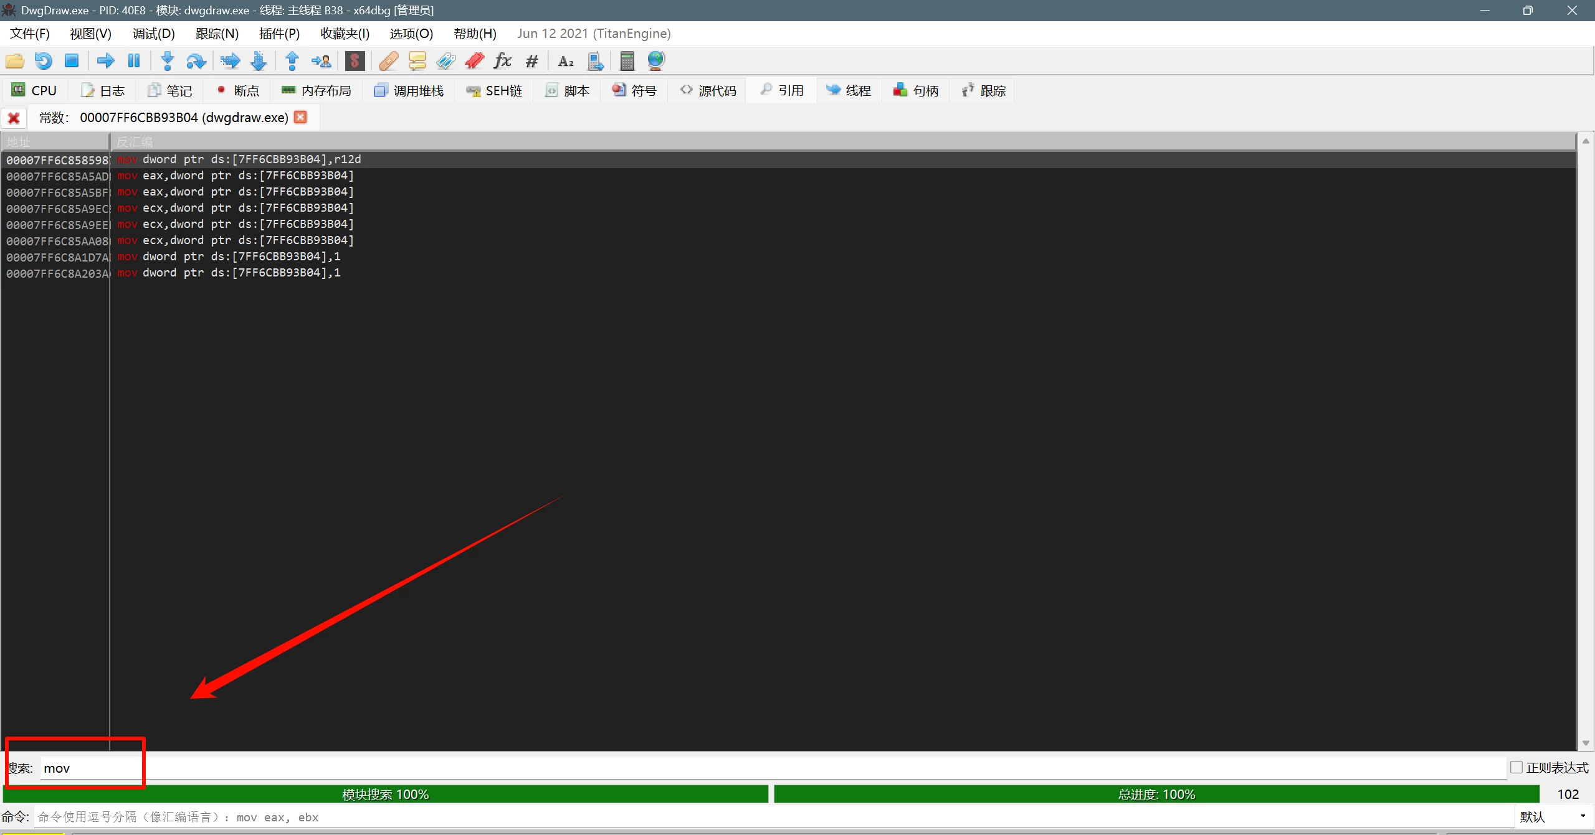Click the 总进度 total progress bar
This screenshot has width=1595, height=835.
pos(1156,794)
